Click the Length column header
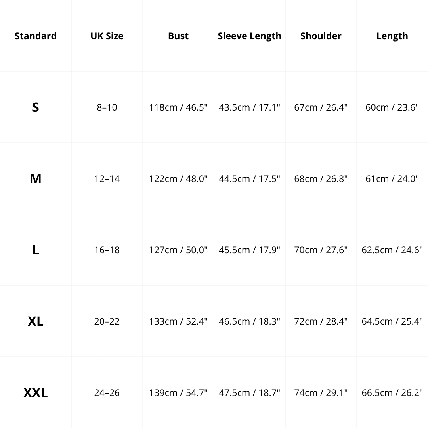 (392, 36)
